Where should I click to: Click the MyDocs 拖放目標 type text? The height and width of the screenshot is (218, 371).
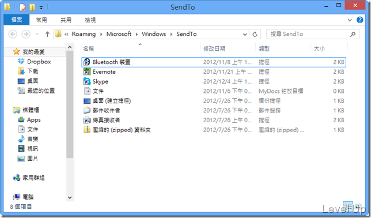pos(281,91)
